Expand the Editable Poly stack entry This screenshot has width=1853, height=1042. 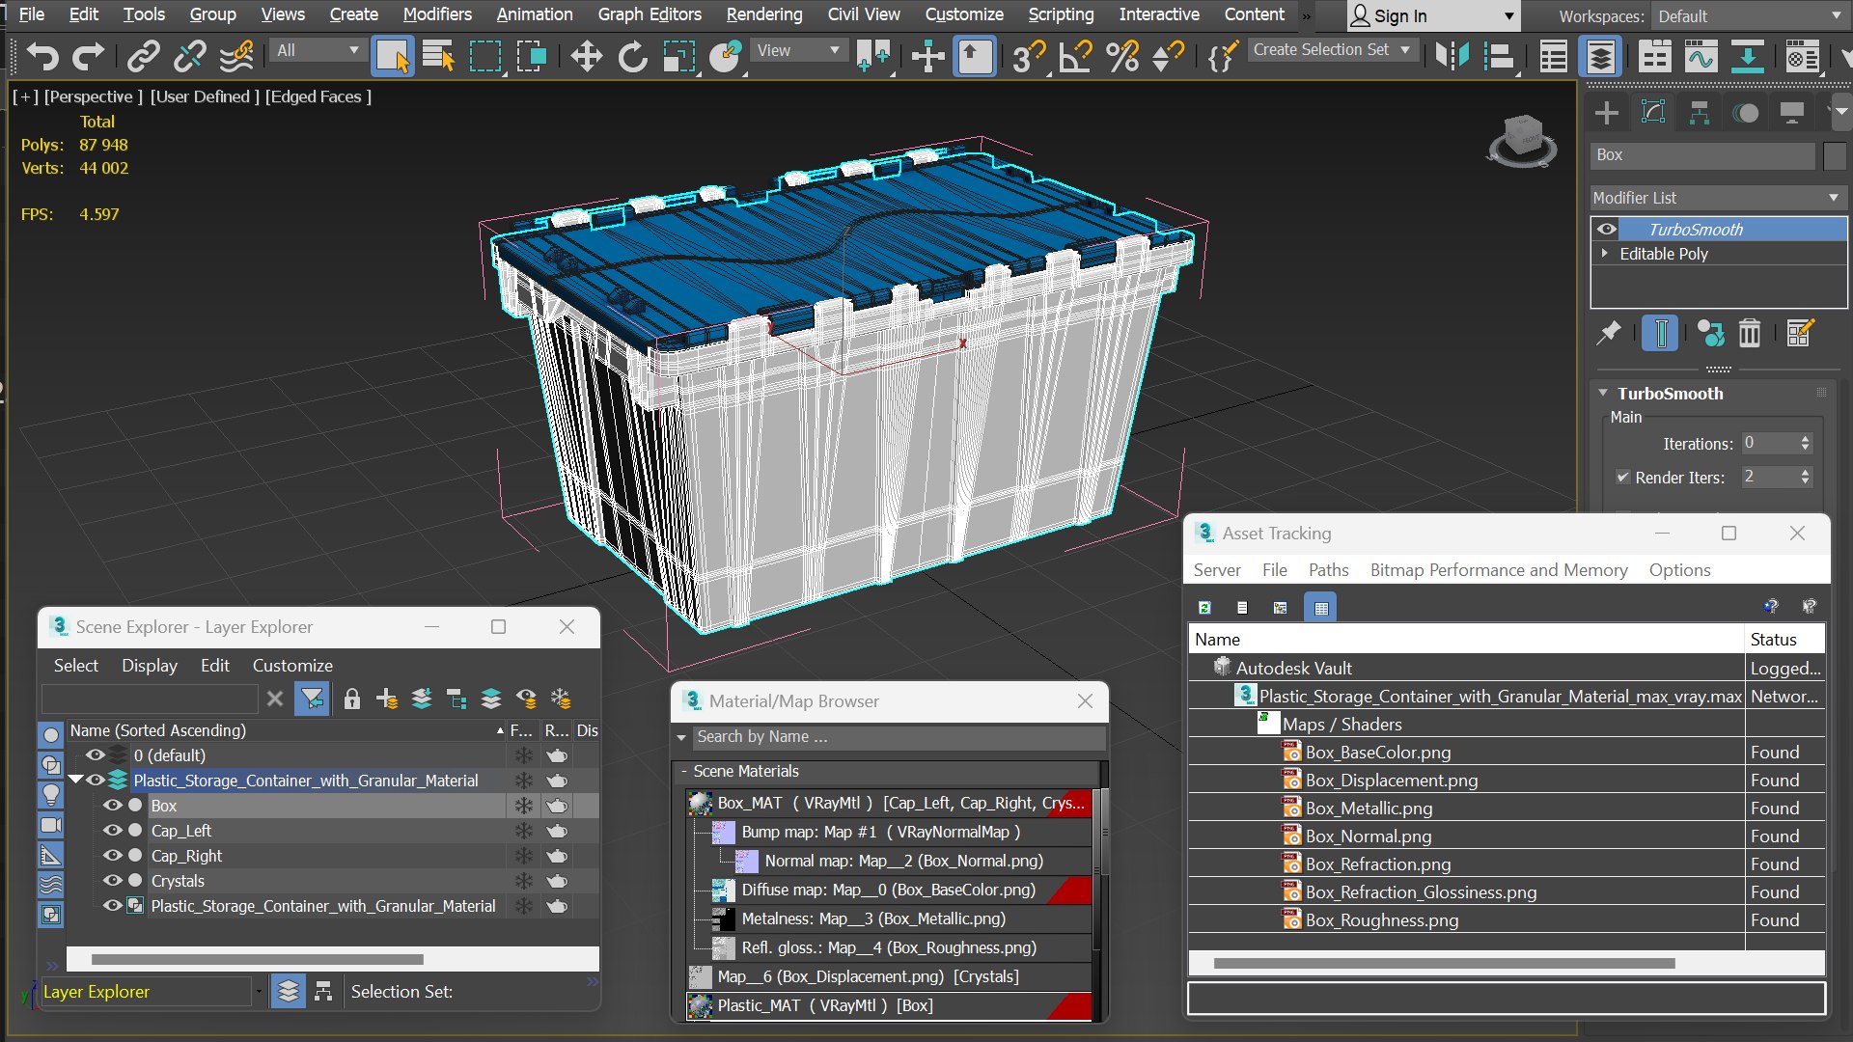point(1605,254)
